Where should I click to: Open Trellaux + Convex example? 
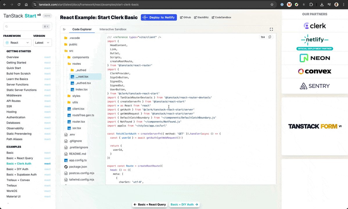point(18,180)
